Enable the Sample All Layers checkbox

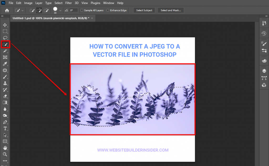[82, 10]
